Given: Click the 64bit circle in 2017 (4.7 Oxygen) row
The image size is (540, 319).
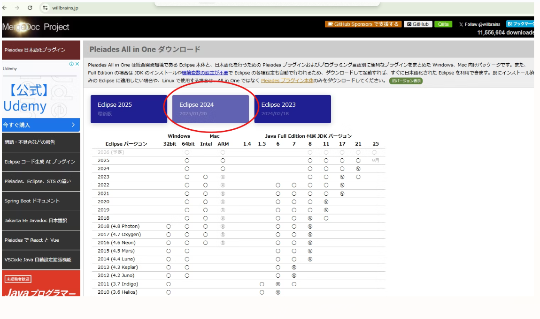Looking at the screenshot, I should [187, 235].
